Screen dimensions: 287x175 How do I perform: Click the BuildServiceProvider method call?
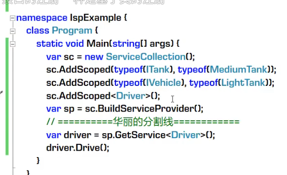[146, 109]
